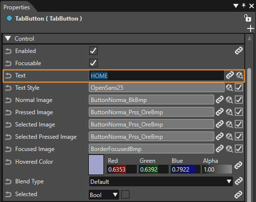Image resolution: width=256 pixels, height=202 pixels.
Task: Click the Normal Image field ButtonNorma_BkBmp
Action: 152,100
